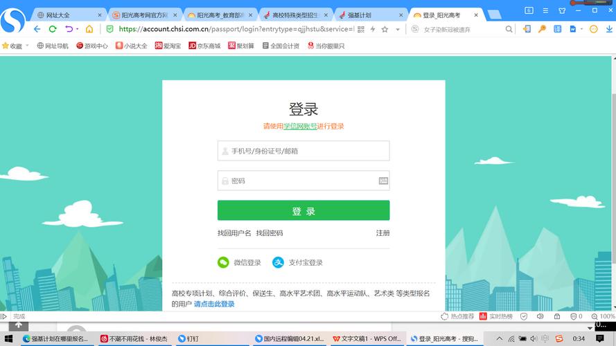Open 实时热榜 in status bar
The height and width of the screenshot is (346, 616).
point(496,316)
